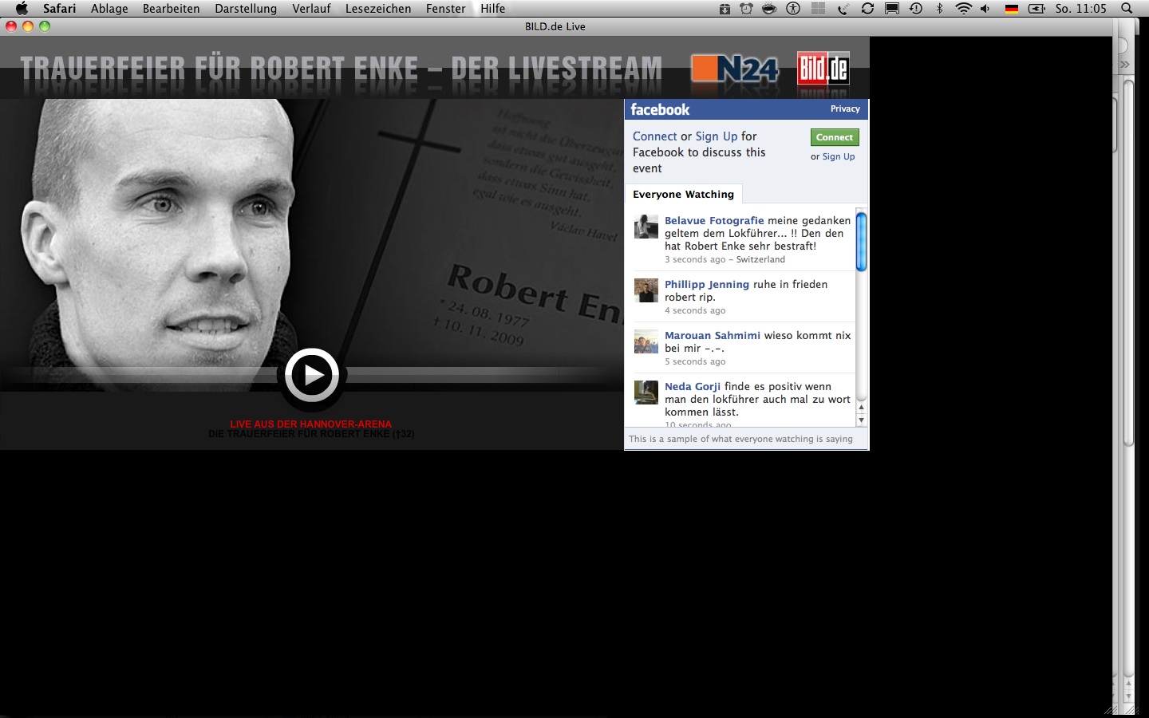Click Belavue Fotografie's profile picture
Screen dimensions: 1149x718
tap(646, 227)
